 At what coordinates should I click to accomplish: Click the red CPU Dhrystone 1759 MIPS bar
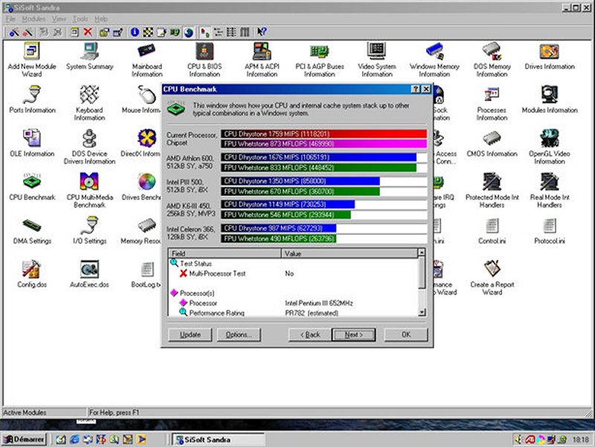(324, 134)
